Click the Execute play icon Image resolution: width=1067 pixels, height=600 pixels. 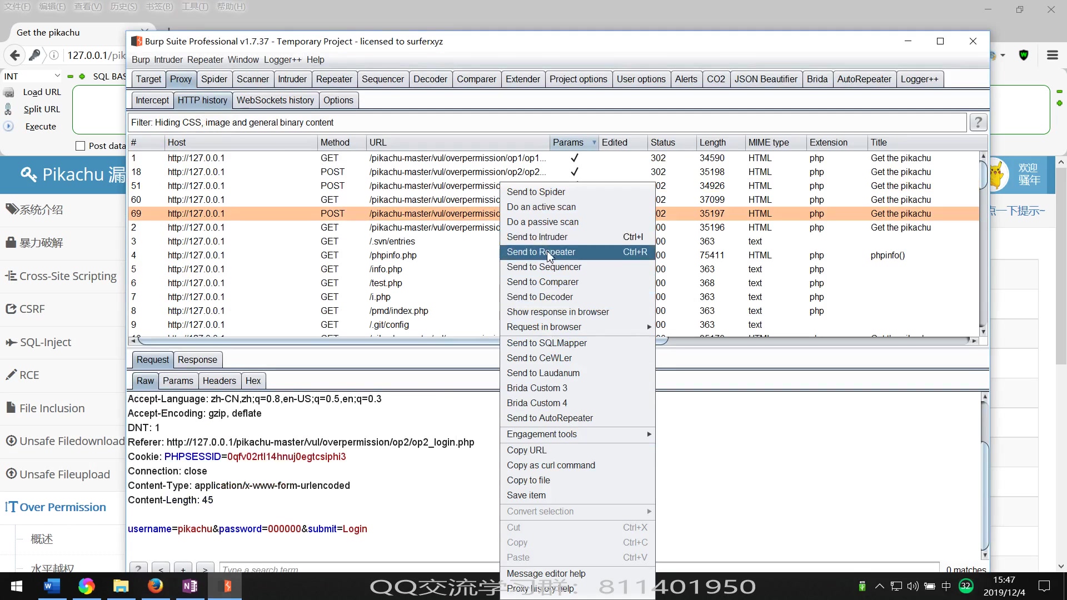(x=8, y=126)
